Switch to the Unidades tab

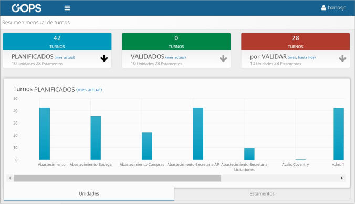pos(89,194)
